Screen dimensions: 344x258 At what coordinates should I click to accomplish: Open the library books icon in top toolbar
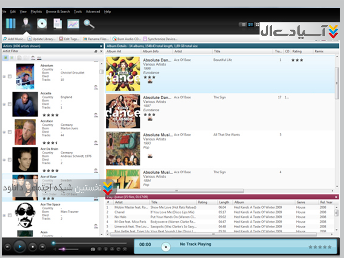click(11, 24)
